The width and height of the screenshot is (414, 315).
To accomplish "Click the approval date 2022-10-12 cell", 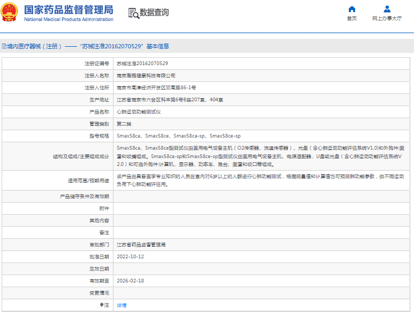I will point(130,257).
